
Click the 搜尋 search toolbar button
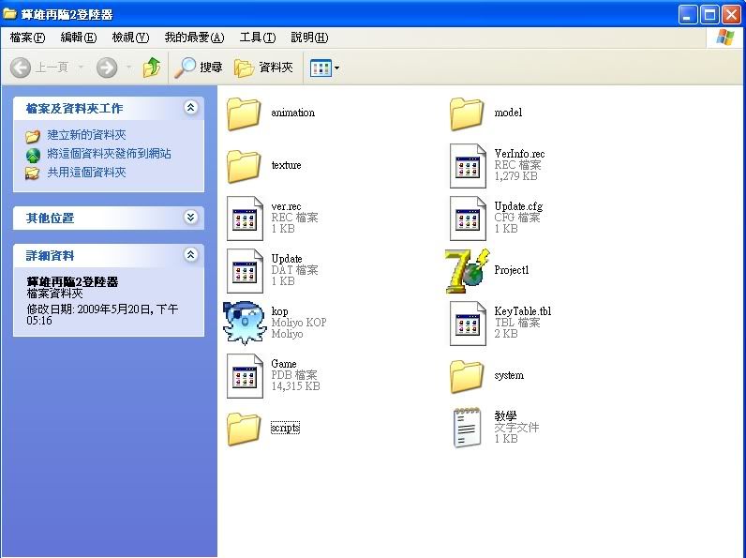[x=199, y=68]
